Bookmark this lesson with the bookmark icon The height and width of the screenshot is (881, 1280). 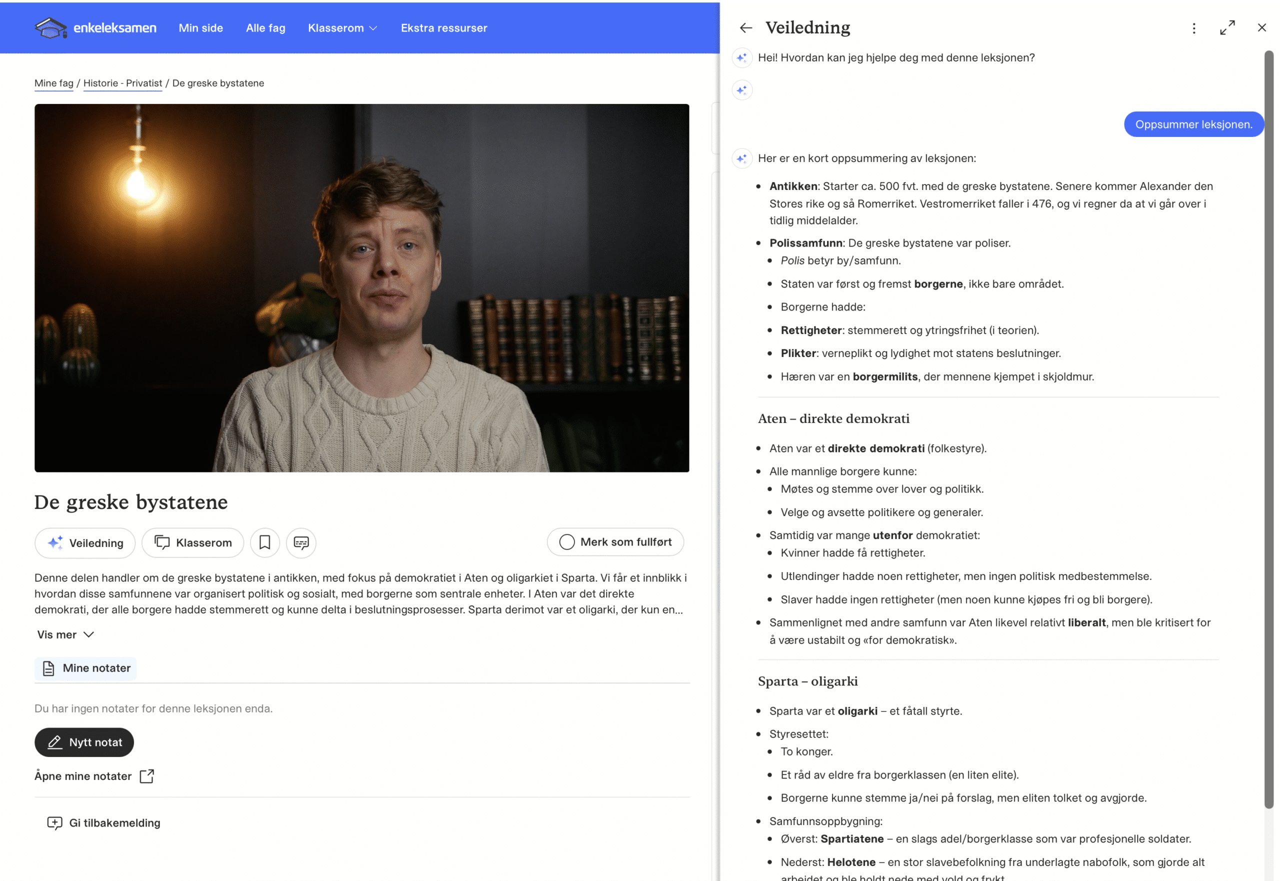click(265, 542)
